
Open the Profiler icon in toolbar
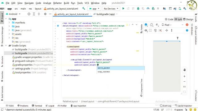[148, 9]
